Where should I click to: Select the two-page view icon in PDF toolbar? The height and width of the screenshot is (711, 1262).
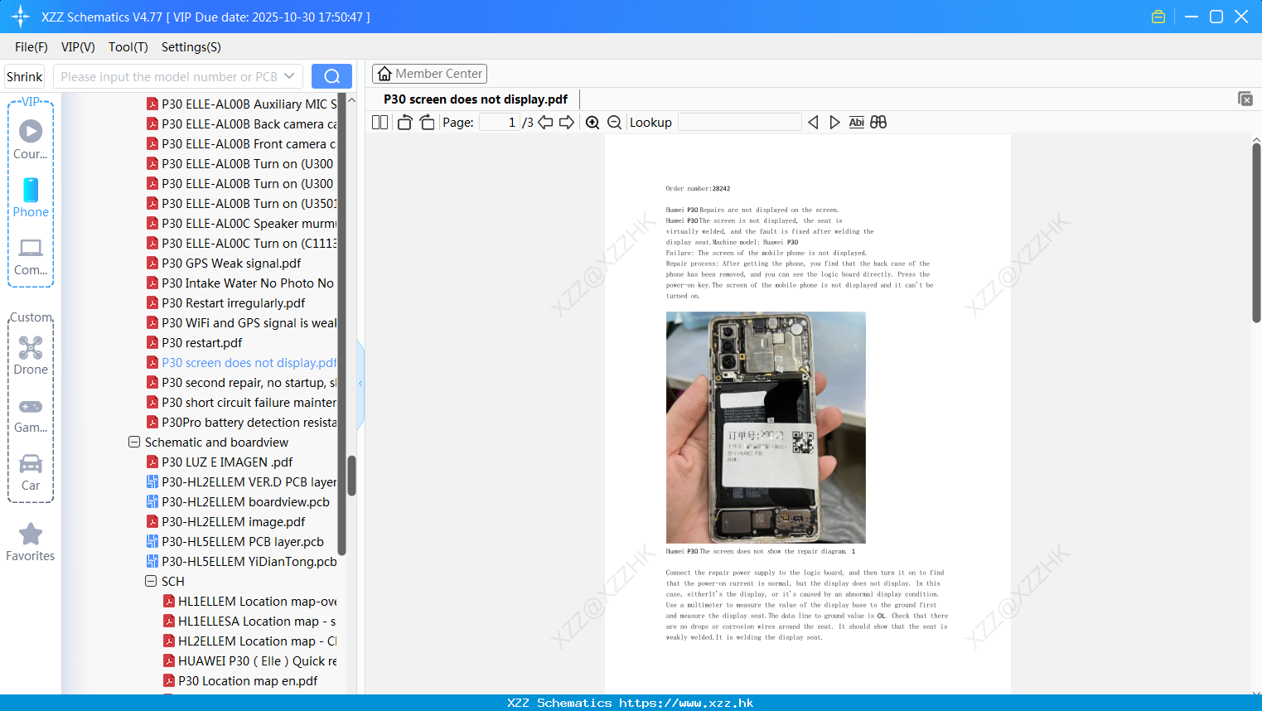point(379,122)
